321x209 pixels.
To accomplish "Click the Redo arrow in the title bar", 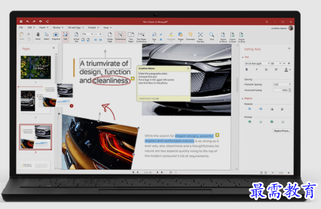I will (x=34, y=21).
